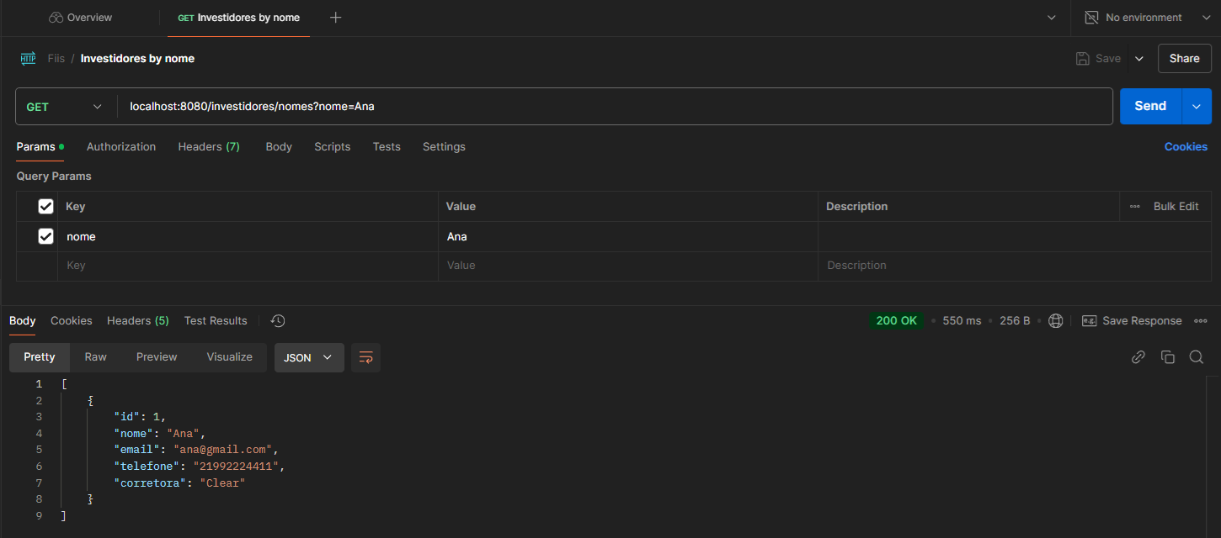Image resolution: width=1221 pixels, height=538 pixels.
Task: Click the 256 B response size
Action: point(1015,320)
